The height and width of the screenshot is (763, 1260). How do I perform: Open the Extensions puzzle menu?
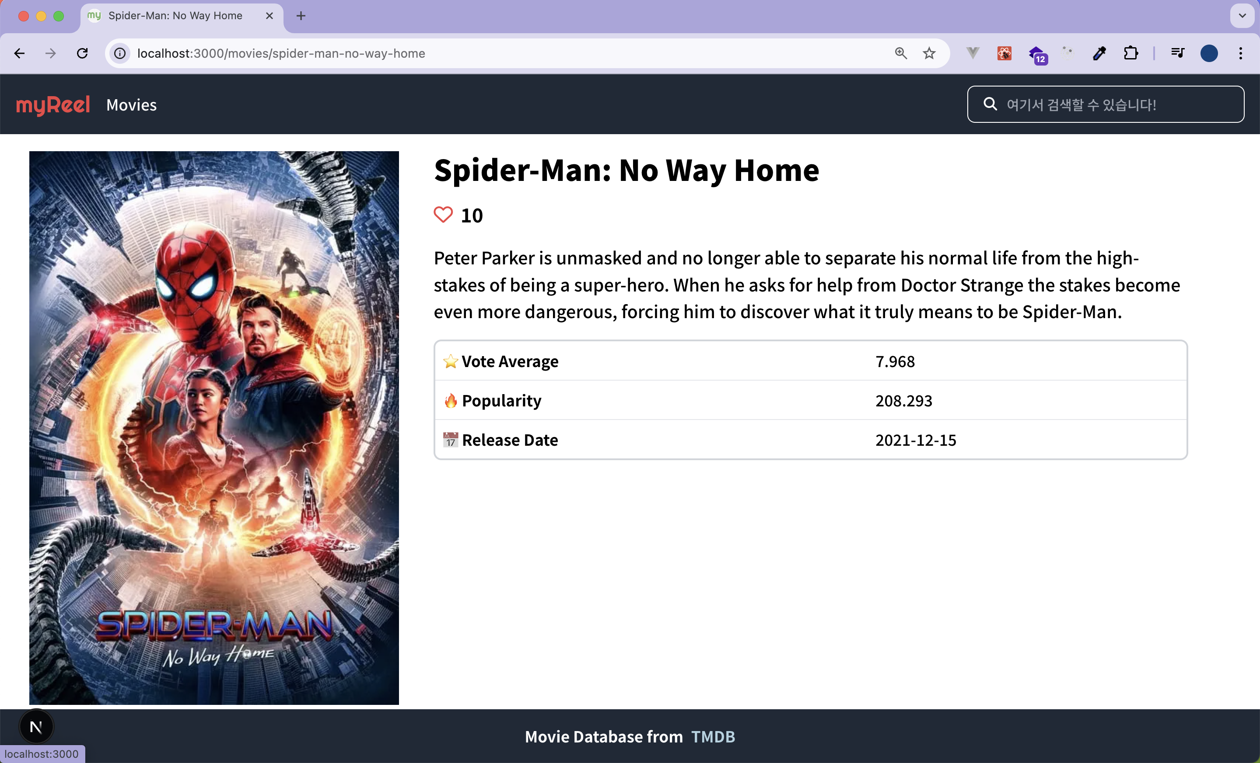click(x=1131, y=53)
